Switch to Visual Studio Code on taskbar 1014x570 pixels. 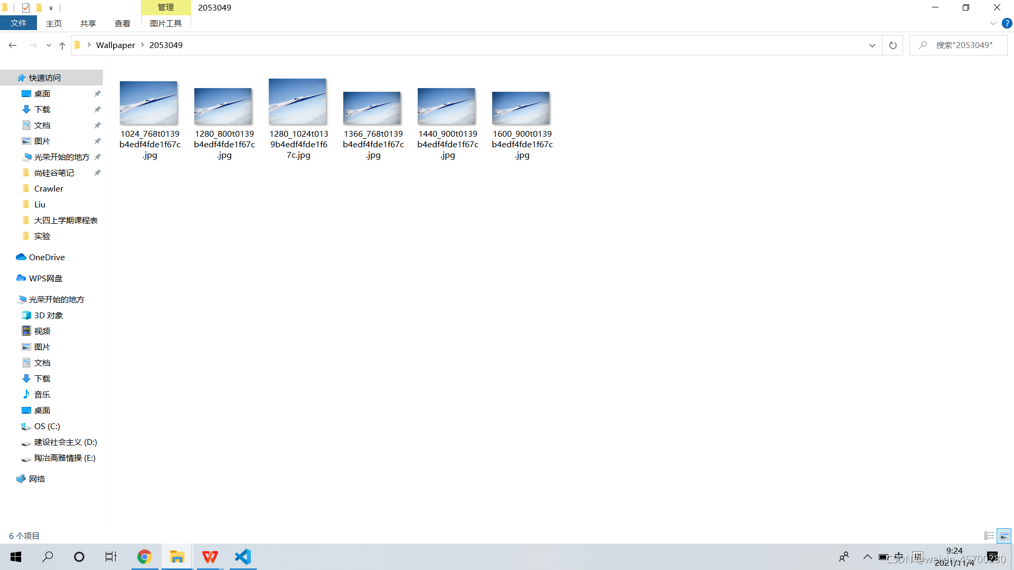(x=243, y=557)
